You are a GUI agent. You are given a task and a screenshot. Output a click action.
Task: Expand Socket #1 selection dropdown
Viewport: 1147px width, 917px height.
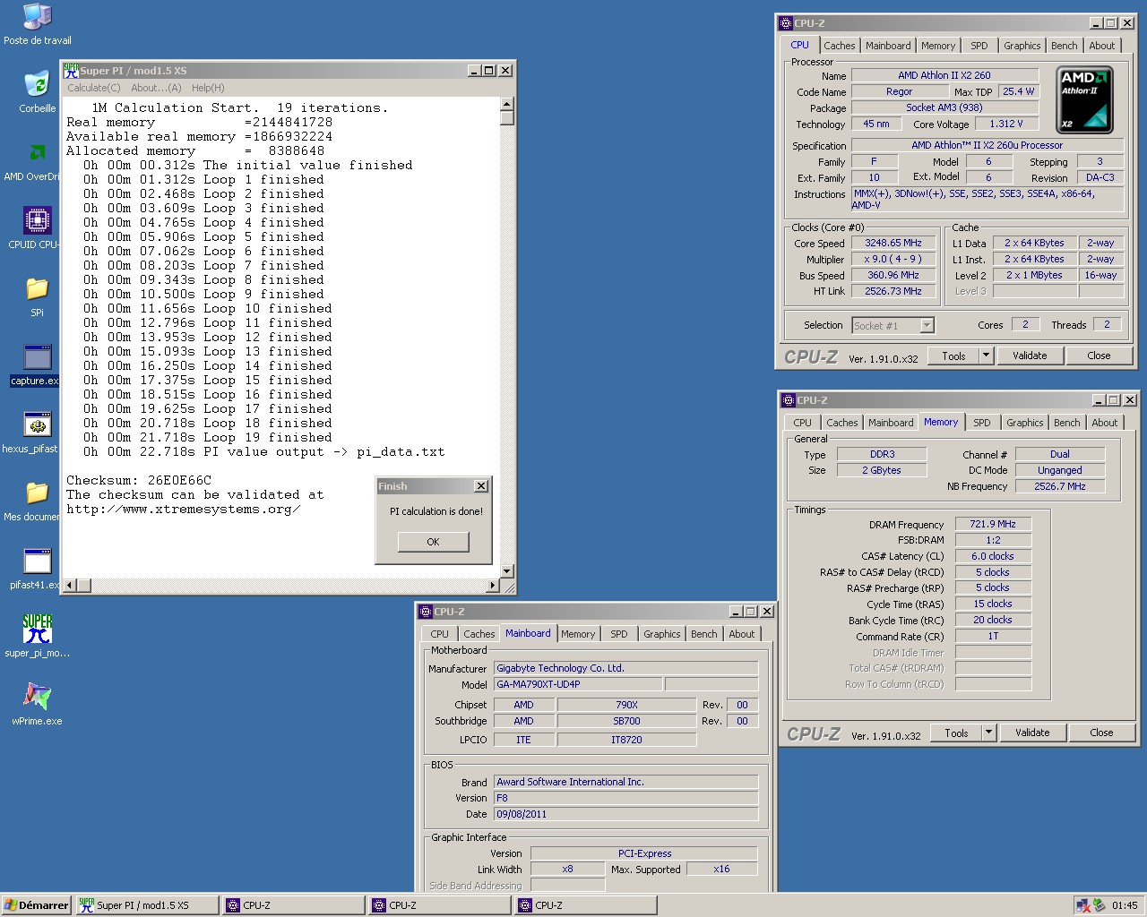click(927, 325)
